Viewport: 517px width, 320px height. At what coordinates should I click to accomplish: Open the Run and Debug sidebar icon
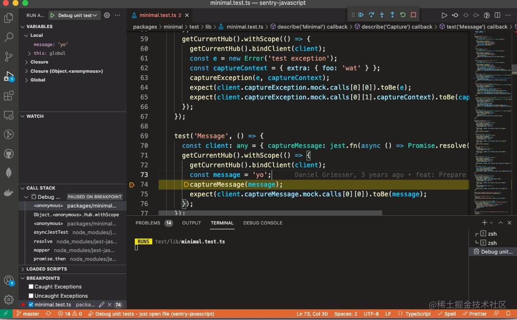tap(8, 76)
